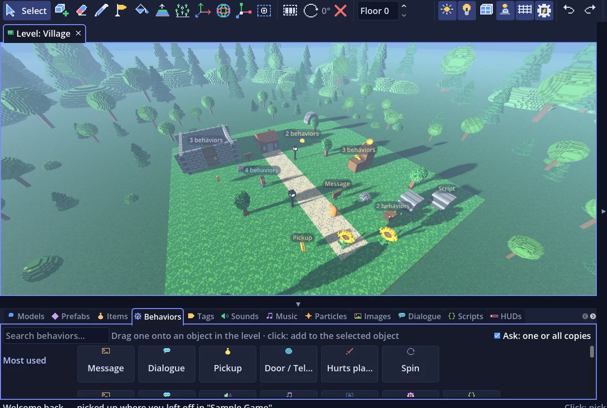Add the Pickup behavior card
Screen dimensions: 607x408
[x=228, y=364]
